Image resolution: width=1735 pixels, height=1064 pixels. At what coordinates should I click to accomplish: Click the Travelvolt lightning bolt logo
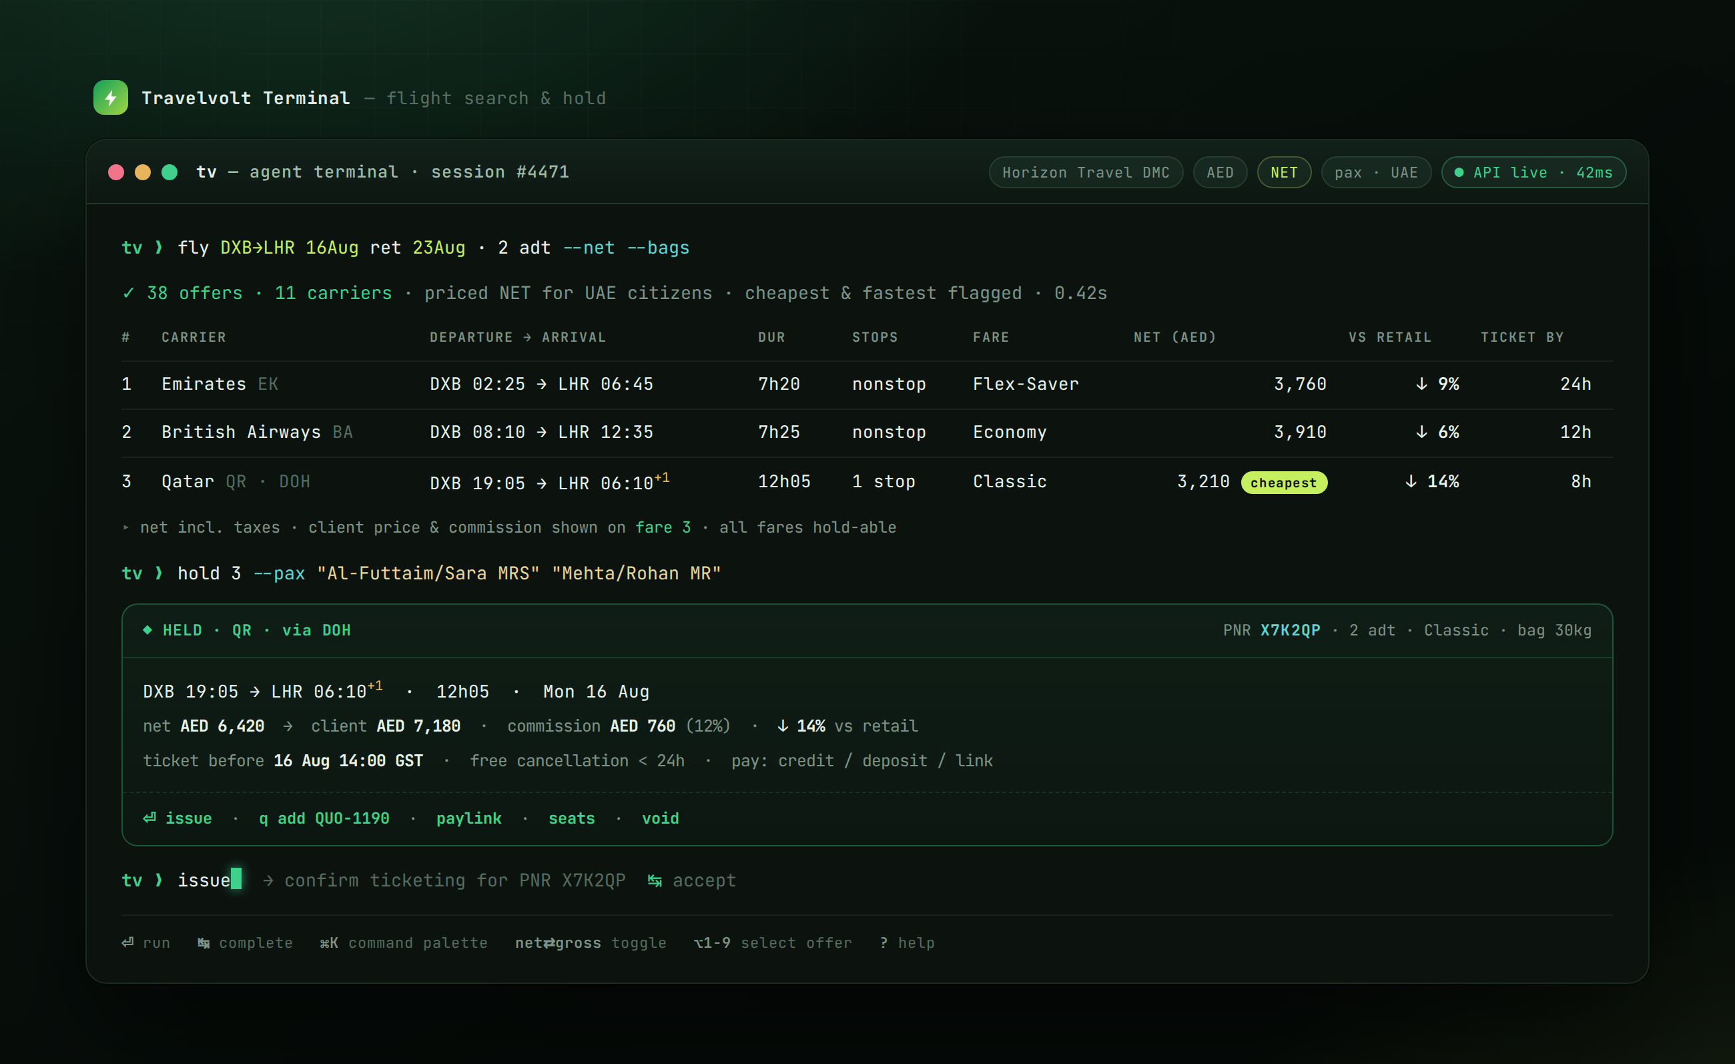click(111, 98)
